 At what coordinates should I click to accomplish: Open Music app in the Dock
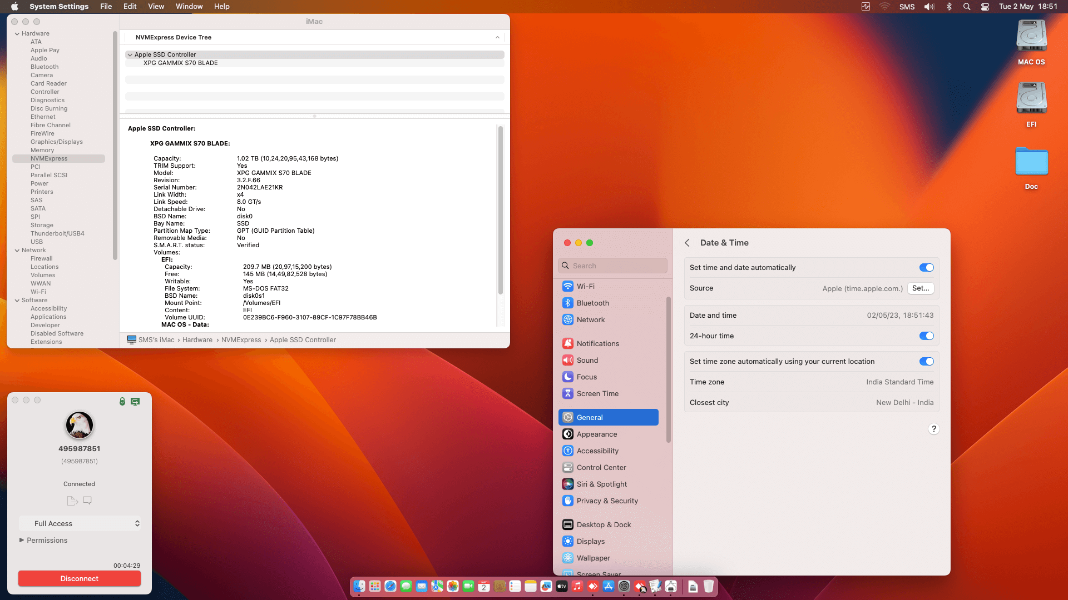577,586
